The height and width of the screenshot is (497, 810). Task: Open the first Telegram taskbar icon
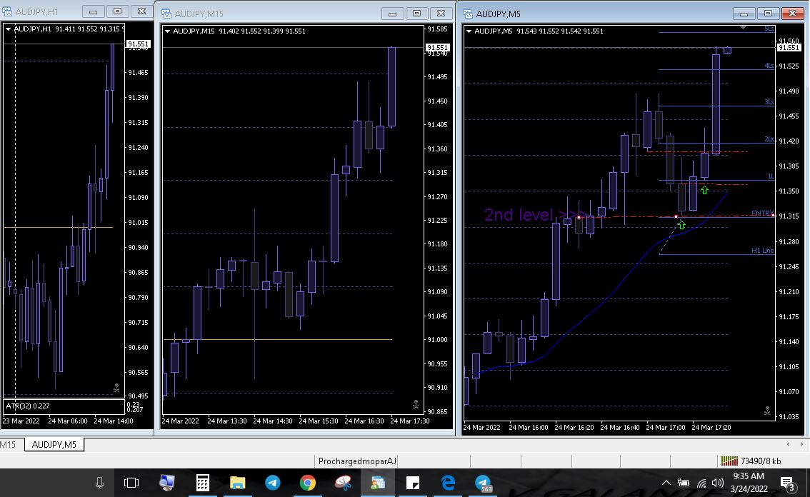(273, 483)
